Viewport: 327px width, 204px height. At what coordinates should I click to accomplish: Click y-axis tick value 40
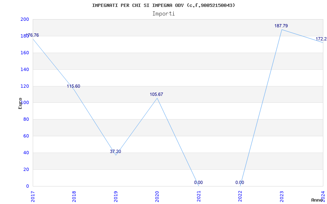click(26, 153)
